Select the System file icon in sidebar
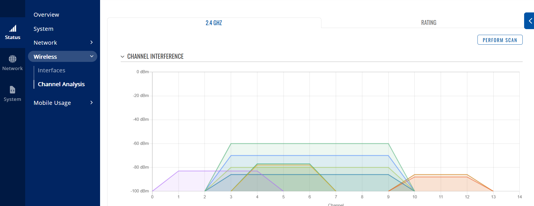534x206 pixels. pyautogui.click(x=12, y=90)
